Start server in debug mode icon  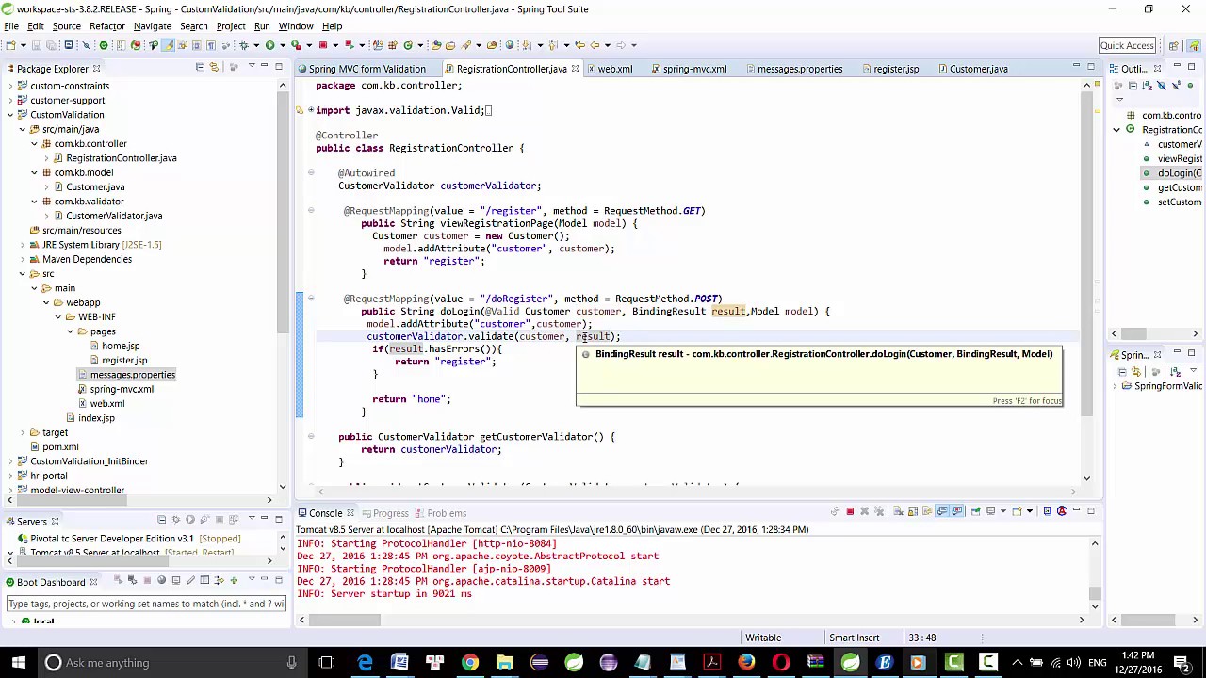175,519
